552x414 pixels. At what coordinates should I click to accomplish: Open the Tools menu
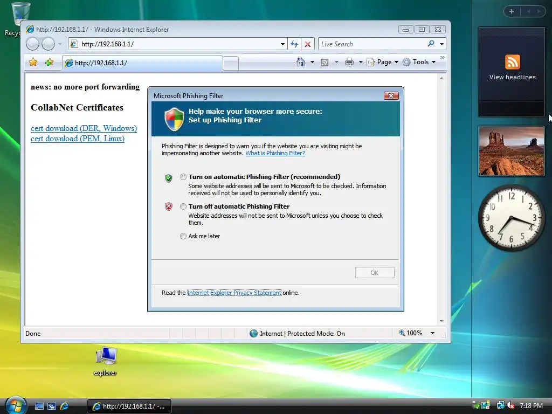419,62
